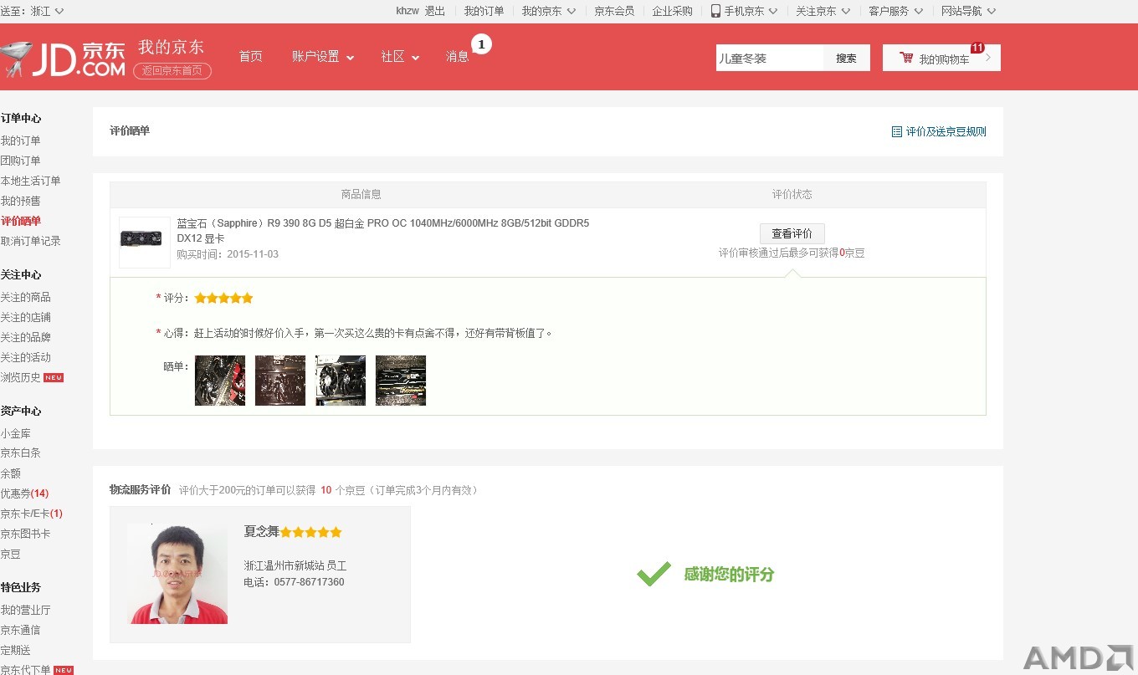Open 余额 in the sidebar
Screen dimensions: 1138x675
point(10,473)
